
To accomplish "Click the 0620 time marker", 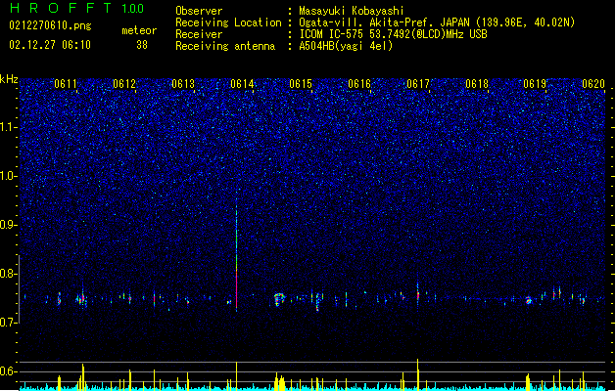I will tap(593, 84).
